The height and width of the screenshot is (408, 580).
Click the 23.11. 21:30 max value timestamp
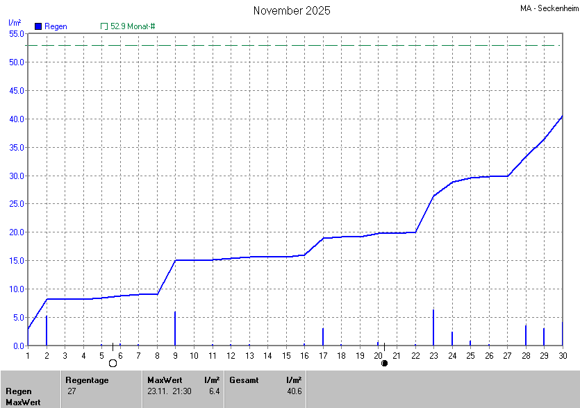(x=169, y=391)
